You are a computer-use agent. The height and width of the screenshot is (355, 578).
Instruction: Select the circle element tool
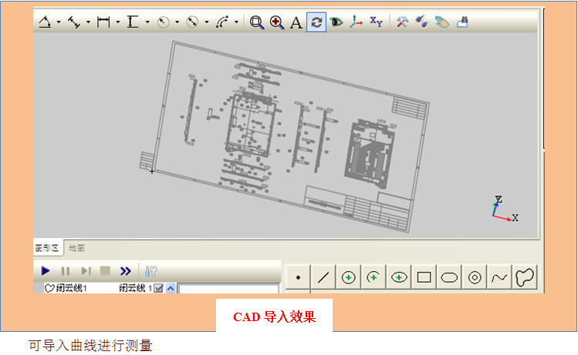click(x=348, y=277)
